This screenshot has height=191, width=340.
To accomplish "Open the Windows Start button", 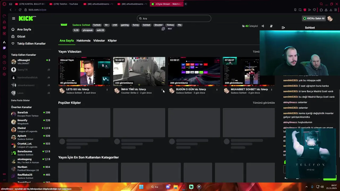I will click(x=141, y=187).
